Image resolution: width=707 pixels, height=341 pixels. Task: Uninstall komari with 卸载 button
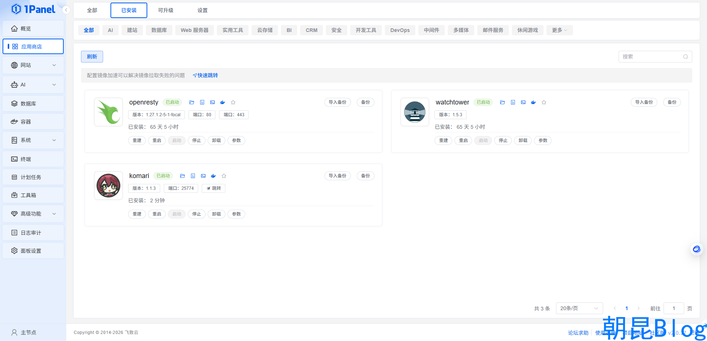click(x=217, y=214)
